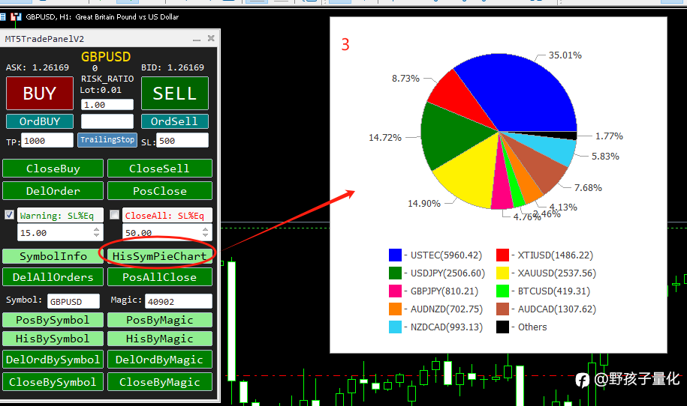This screenshot has height=406, width=687.
Task: Click the red BUY button
Action: tap(40, 93)
